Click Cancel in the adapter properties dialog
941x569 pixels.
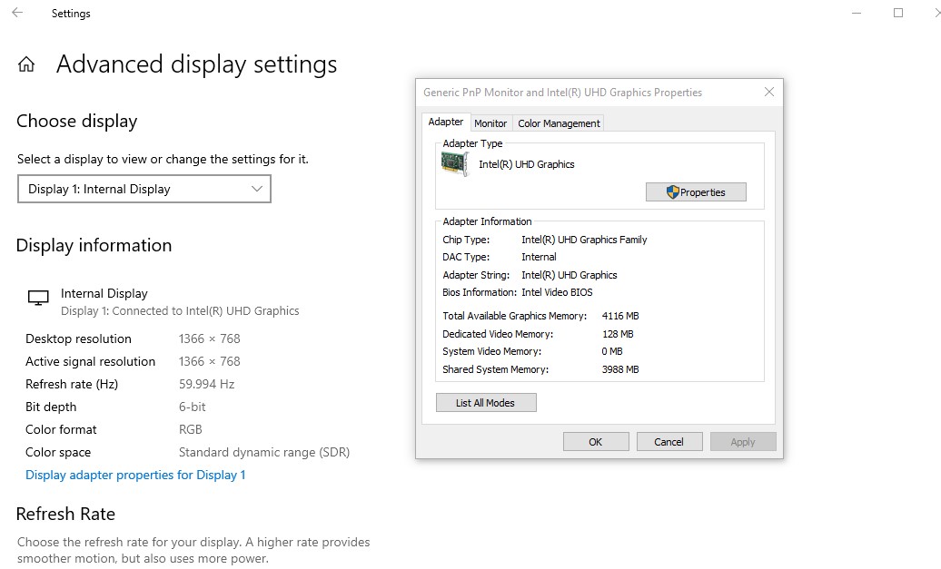point(669,441)
